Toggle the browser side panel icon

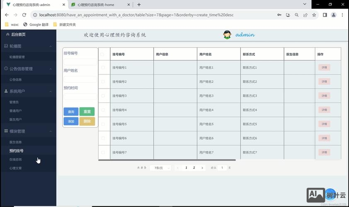pos(325,15)
